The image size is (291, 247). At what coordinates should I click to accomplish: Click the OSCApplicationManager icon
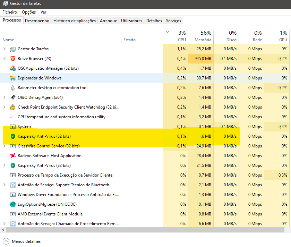click(x=12, y=68)
